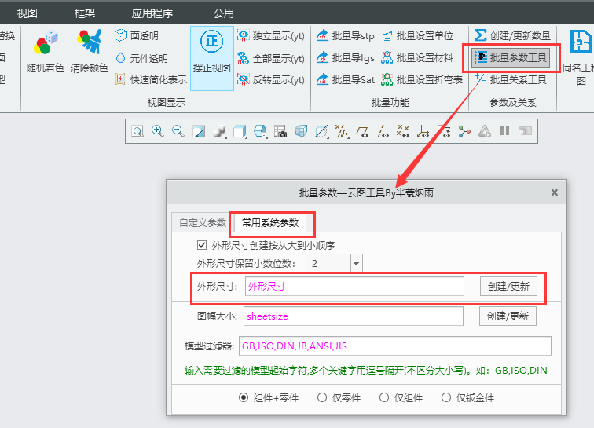
Task: Click 批量设置折弯表 tool
Action: click(422, 79)
